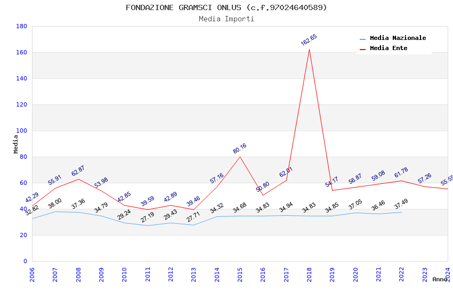
Task: Click the 2006 x-axis year label
Action: (x=32, y=274)
